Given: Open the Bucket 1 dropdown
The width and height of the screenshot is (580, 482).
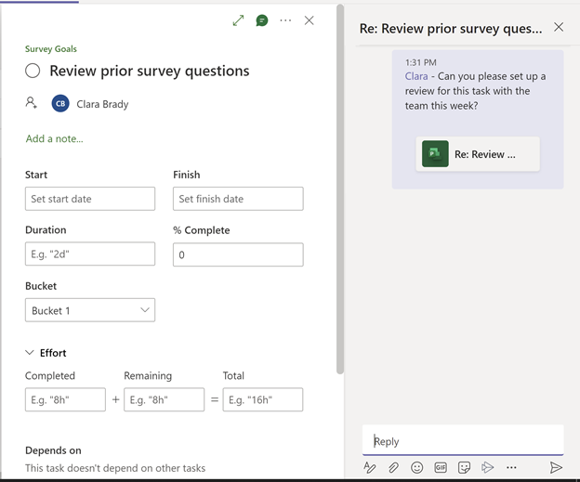Looking at the screenshot, I should pos(90,310).
